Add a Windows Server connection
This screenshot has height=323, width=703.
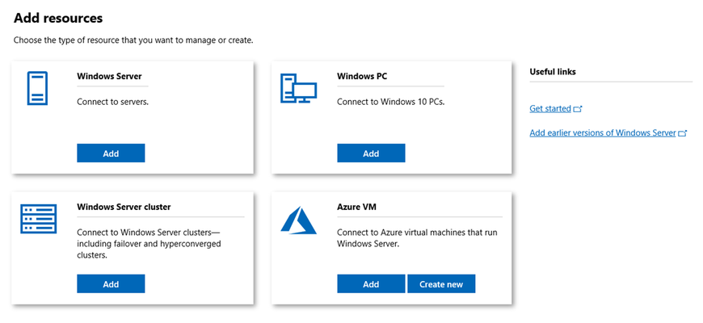pyautogui.click(x=111, y=153)
